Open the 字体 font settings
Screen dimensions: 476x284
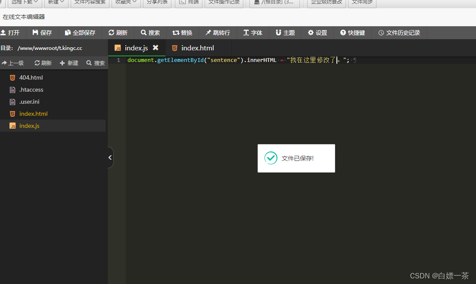[x=252, y=33]
